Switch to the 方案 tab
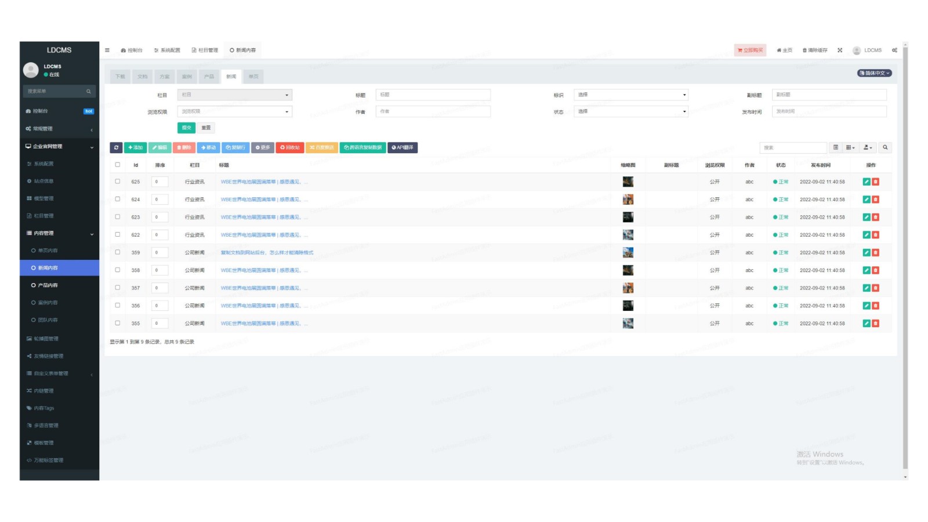 (x=165, y=77)
